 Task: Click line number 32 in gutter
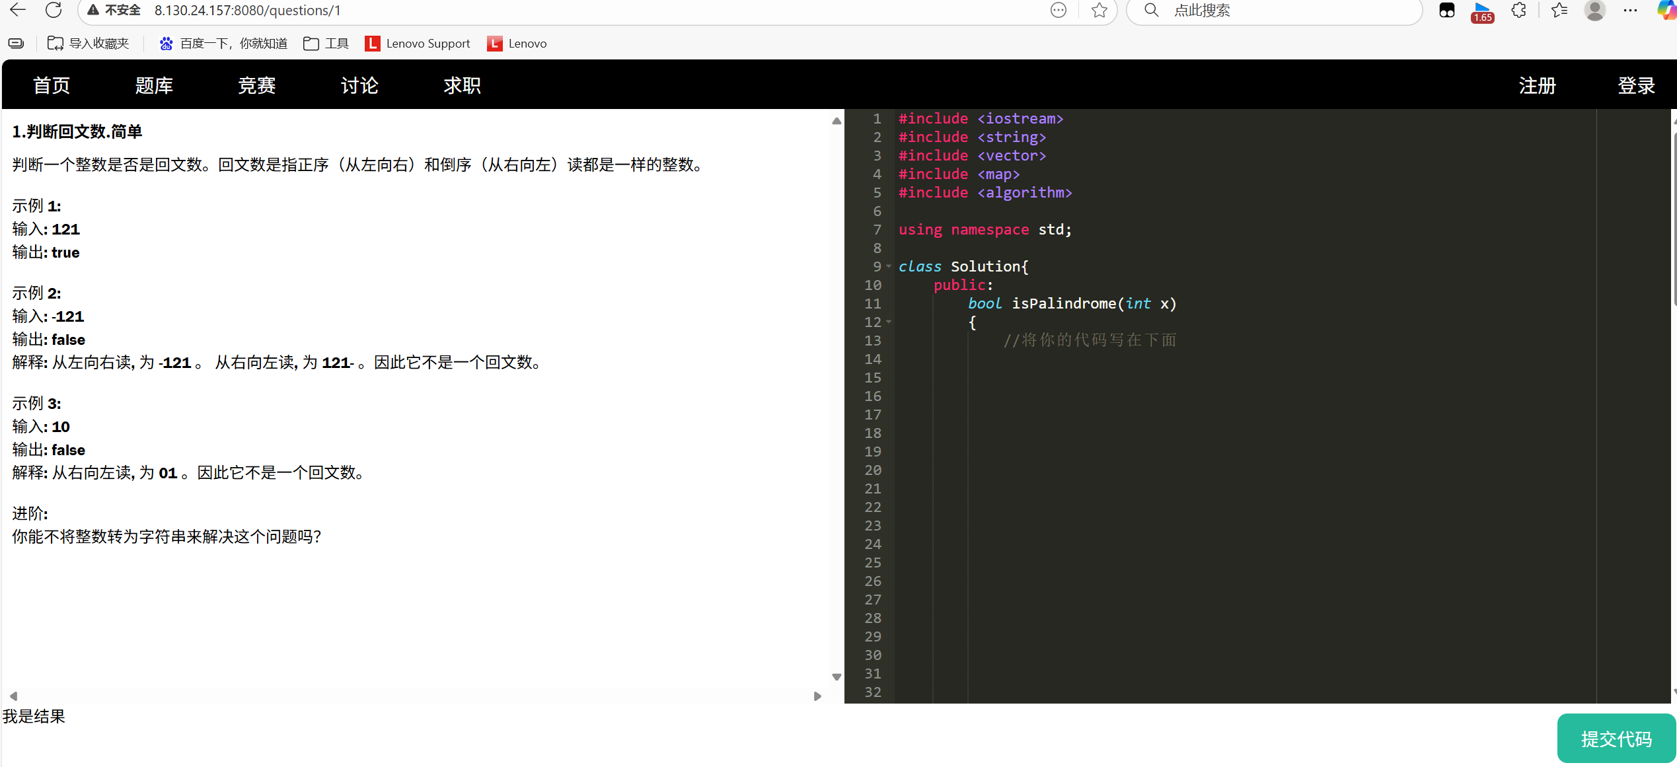pyautogui.click(x=873, y=692)
